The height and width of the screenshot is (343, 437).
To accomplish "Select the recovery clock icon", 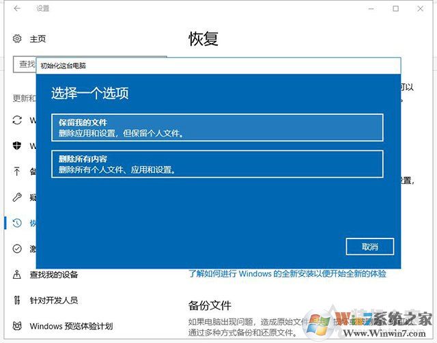I will [x=17, y=223].
